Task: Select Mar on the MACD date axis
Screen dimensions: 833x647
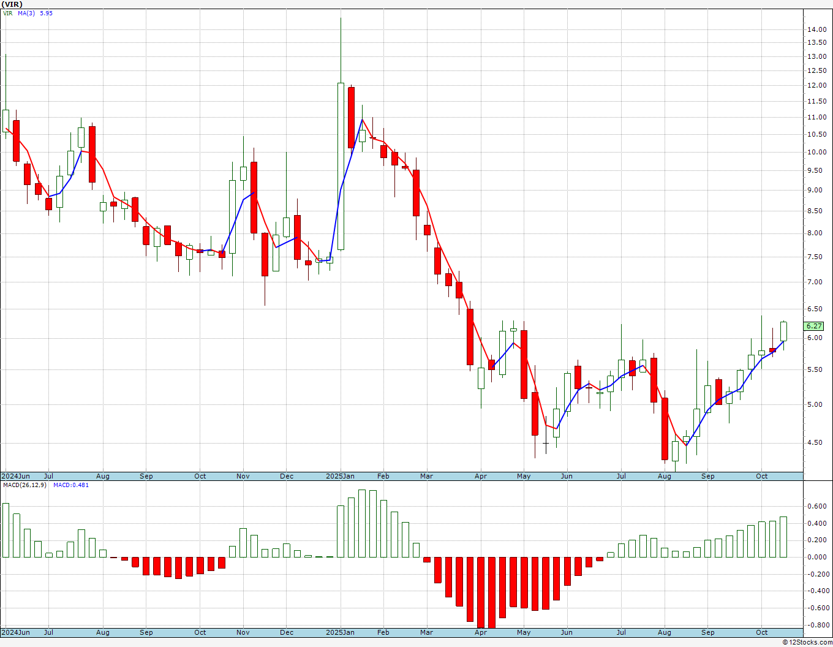Action: click(x=426, y=632)
